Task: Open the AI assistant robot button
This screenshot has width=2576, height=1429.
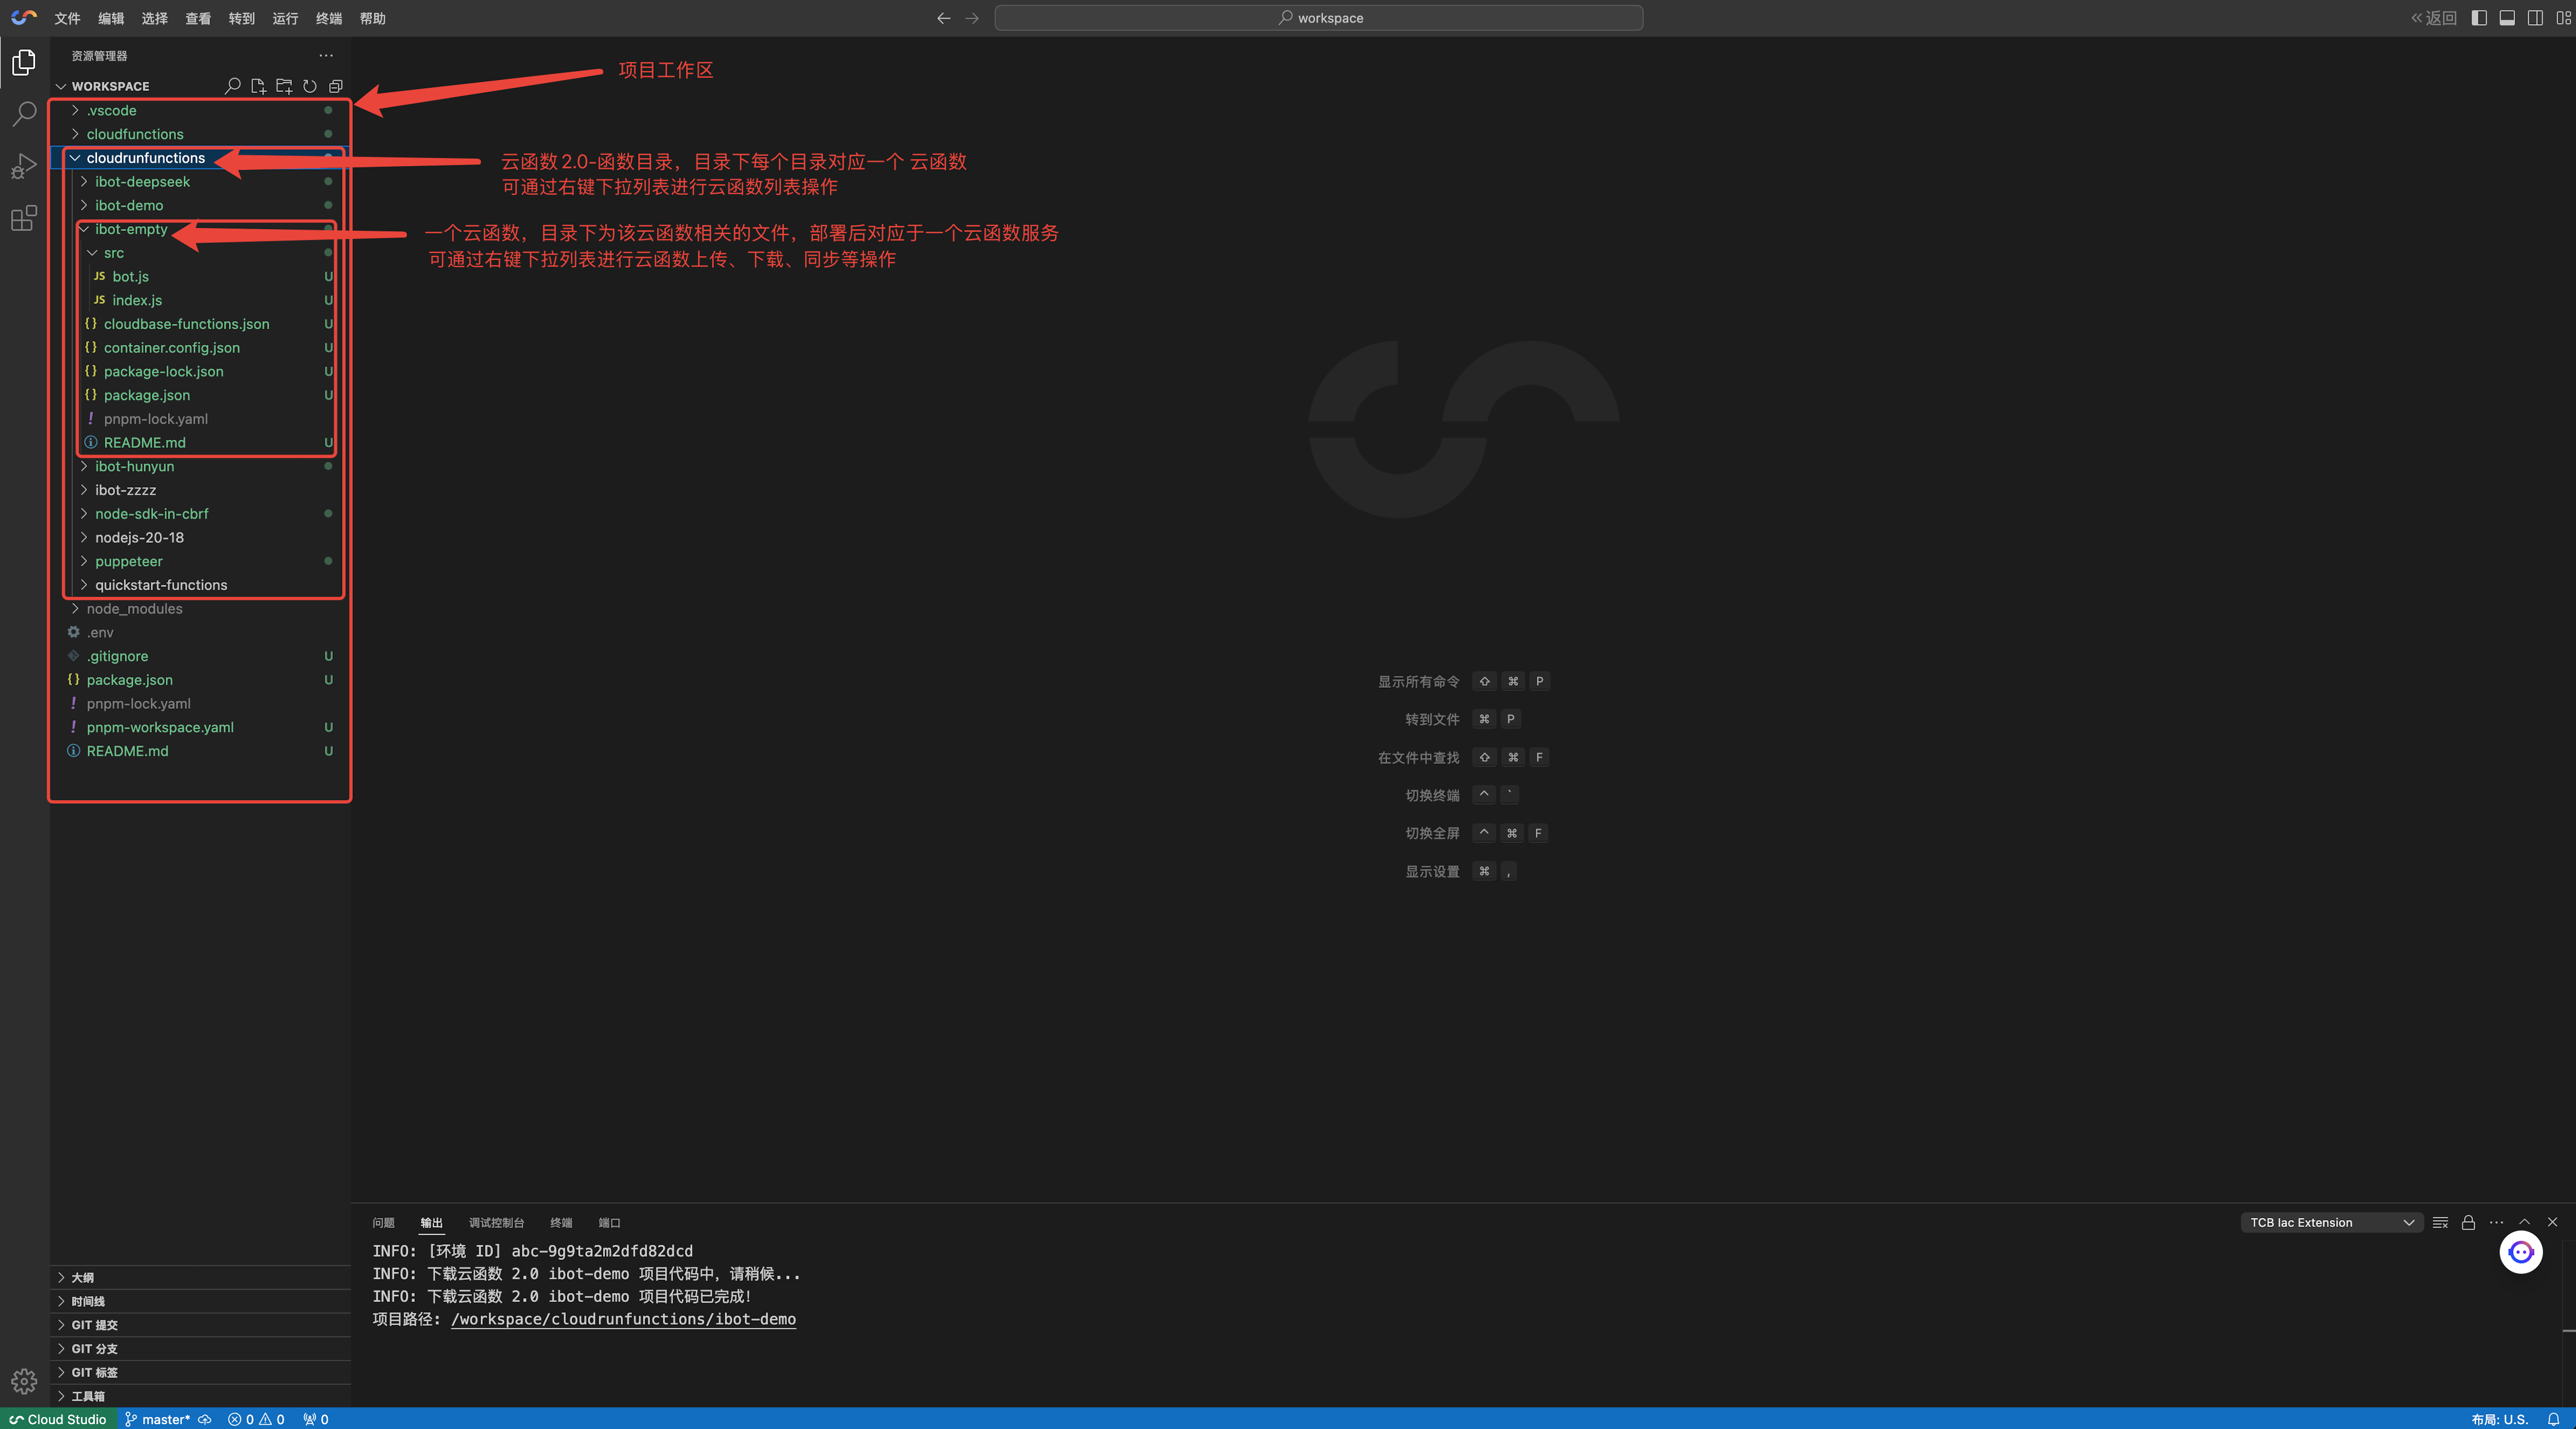Action: pos(2521,1252)
